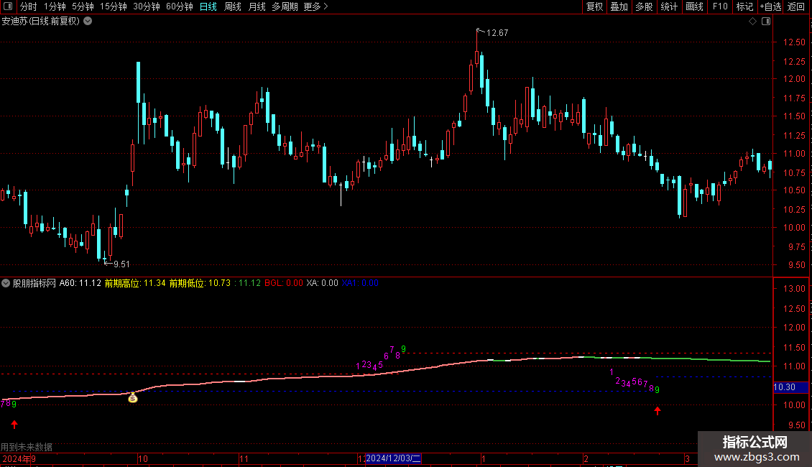Expand the 更多 periods menu
The image size is (812, 467).
click(316, 6)
